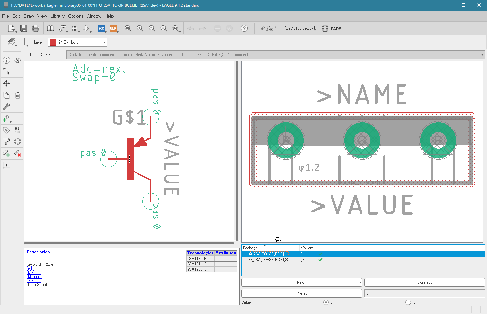Screen dimensions: 487x314
Task: Click the Design Link icon
Action: coord(268,28)
